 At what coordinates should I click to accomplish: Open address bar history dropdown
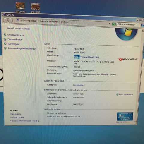pyautogui.click(x=109, y=24)
